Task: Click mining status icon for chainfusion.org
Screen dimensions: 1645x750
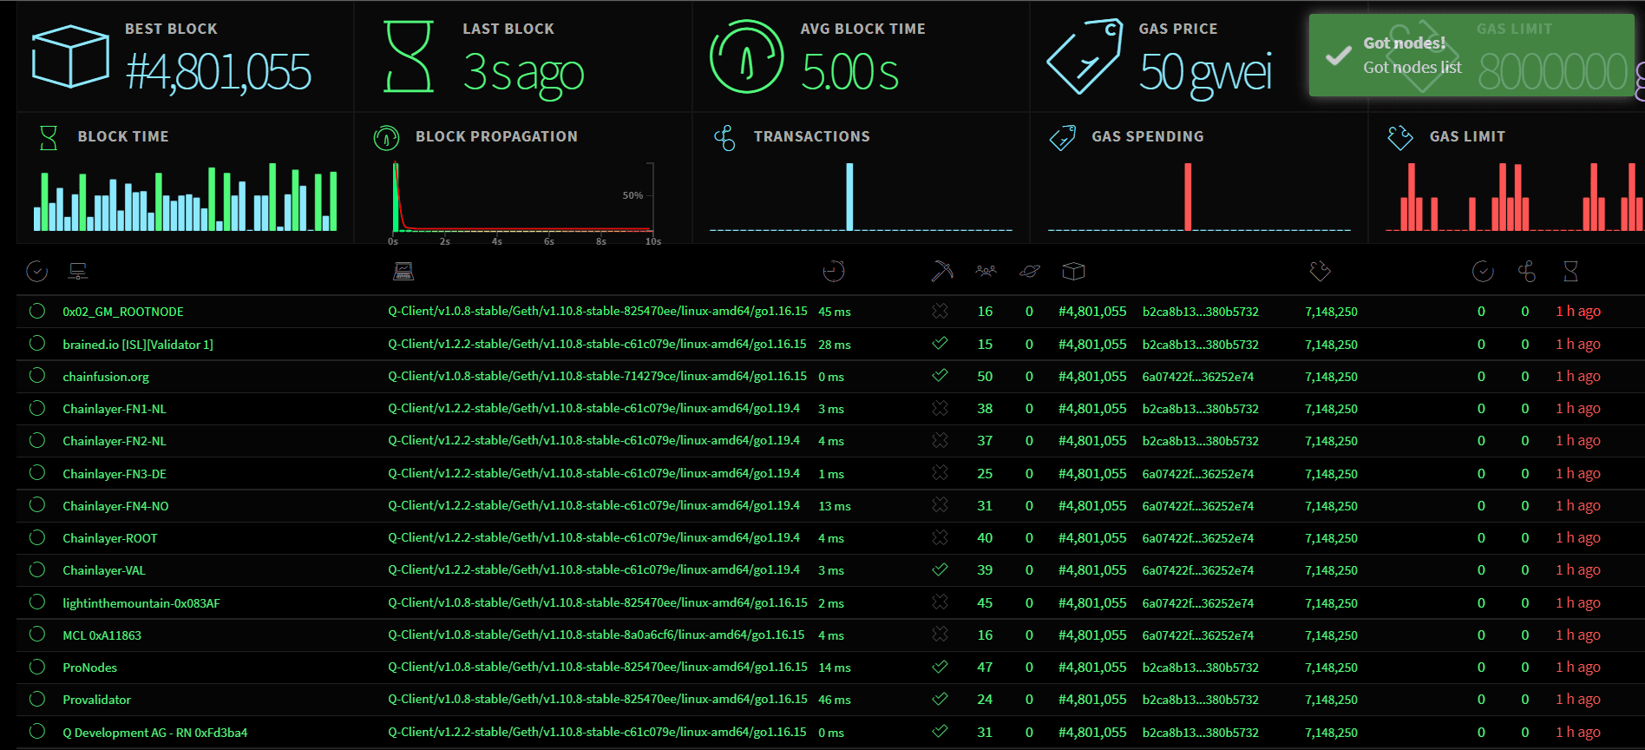Action: click(940, 376)
